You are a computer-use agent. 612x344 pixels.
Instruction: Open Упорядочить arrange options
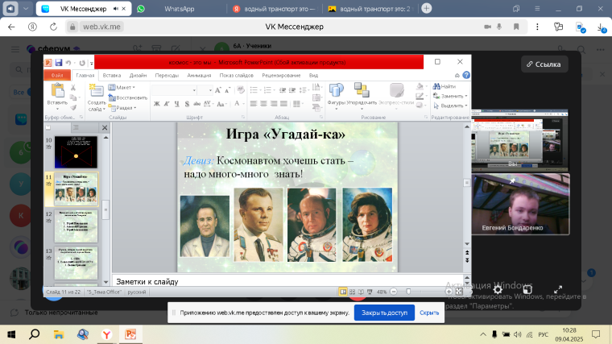(x=362, y=96)
